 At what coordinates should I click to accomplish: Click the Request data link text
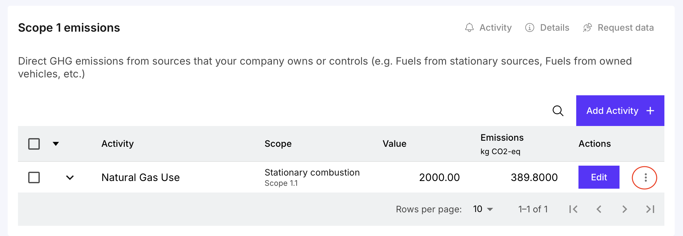(x=625, y=28)
